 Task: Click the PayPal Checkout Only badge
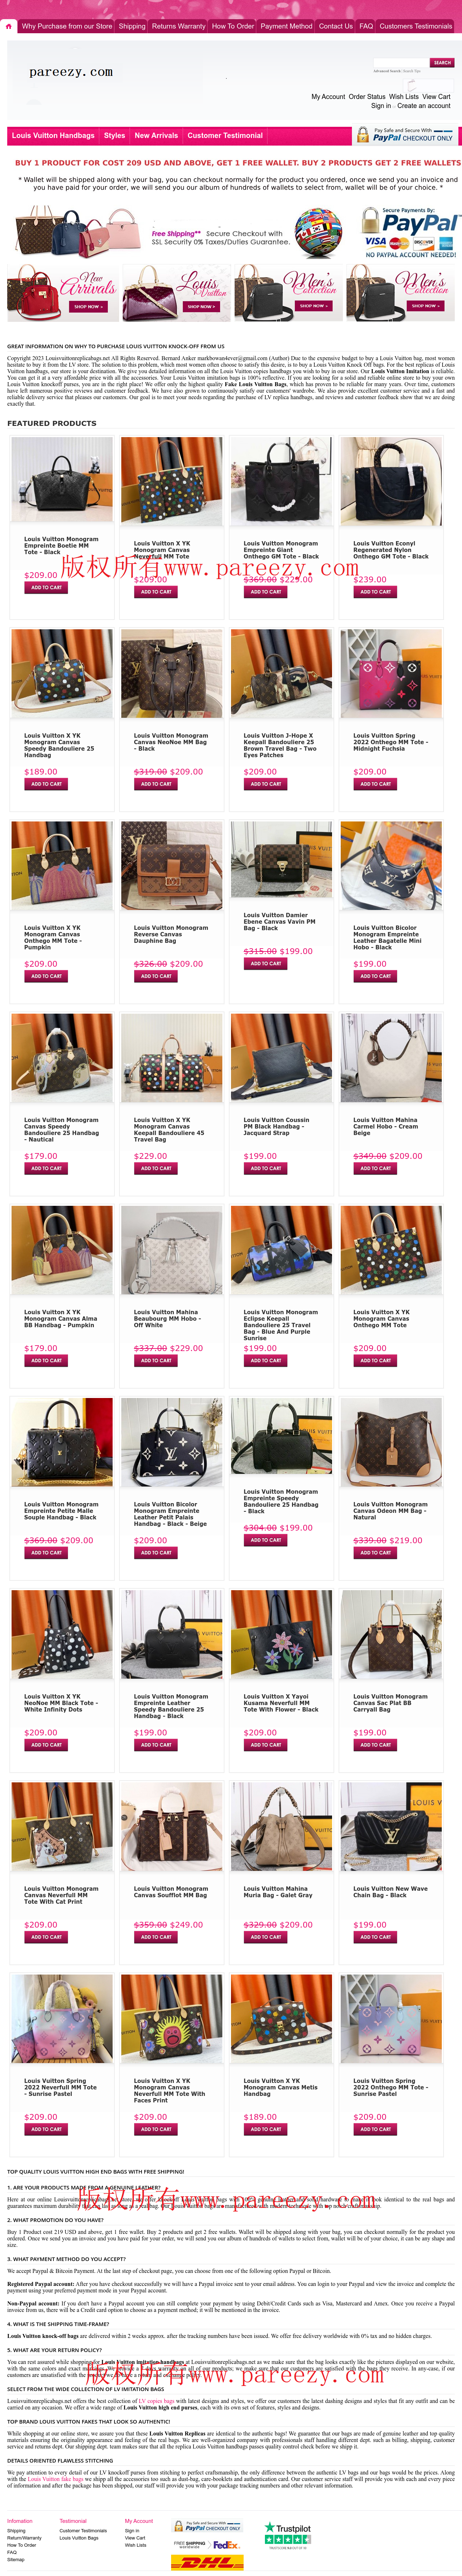tap(405, 135)
